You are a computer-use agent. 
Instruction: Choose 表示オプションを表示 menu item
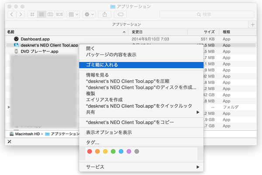(141, 132)
